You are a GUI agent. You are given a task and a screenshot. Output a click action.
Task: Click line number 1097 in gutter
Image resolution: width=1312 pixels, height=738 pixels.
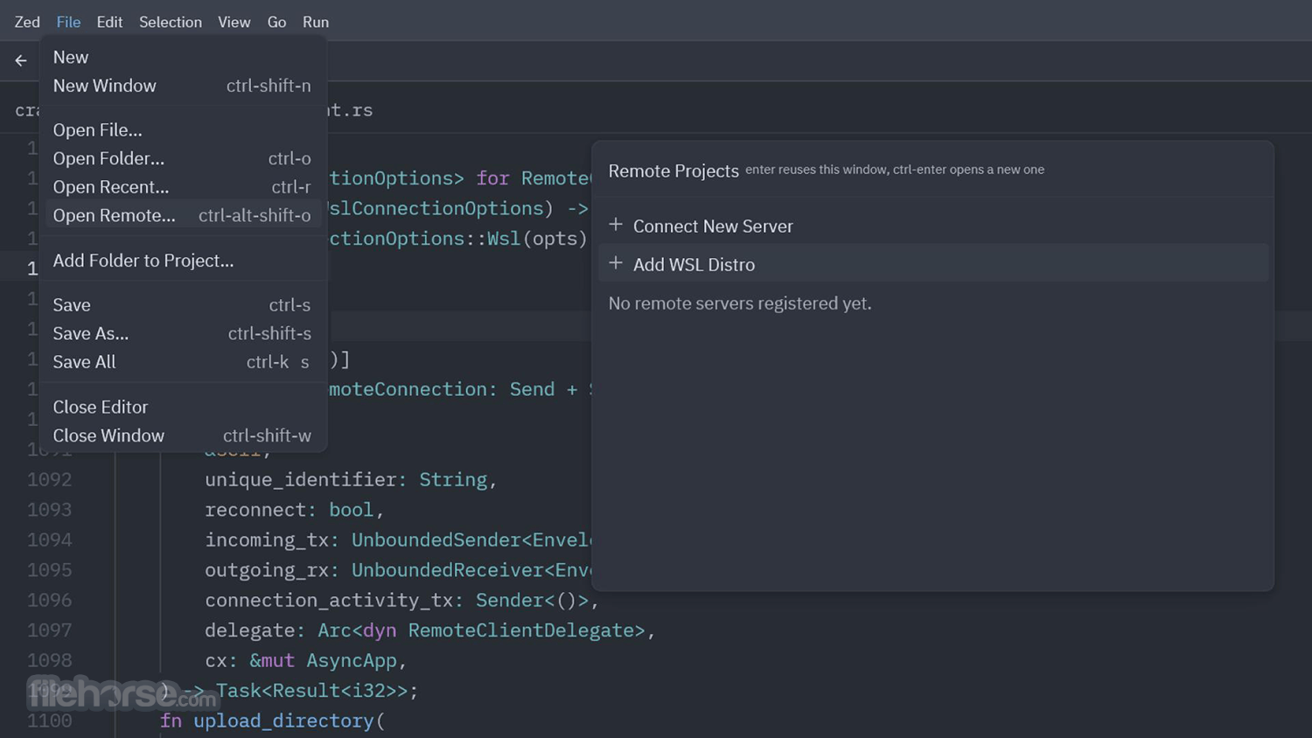[x=49, y=630]
